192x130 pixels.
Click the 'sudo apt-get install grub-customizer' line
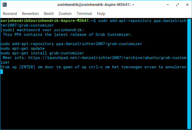point(42,53)
